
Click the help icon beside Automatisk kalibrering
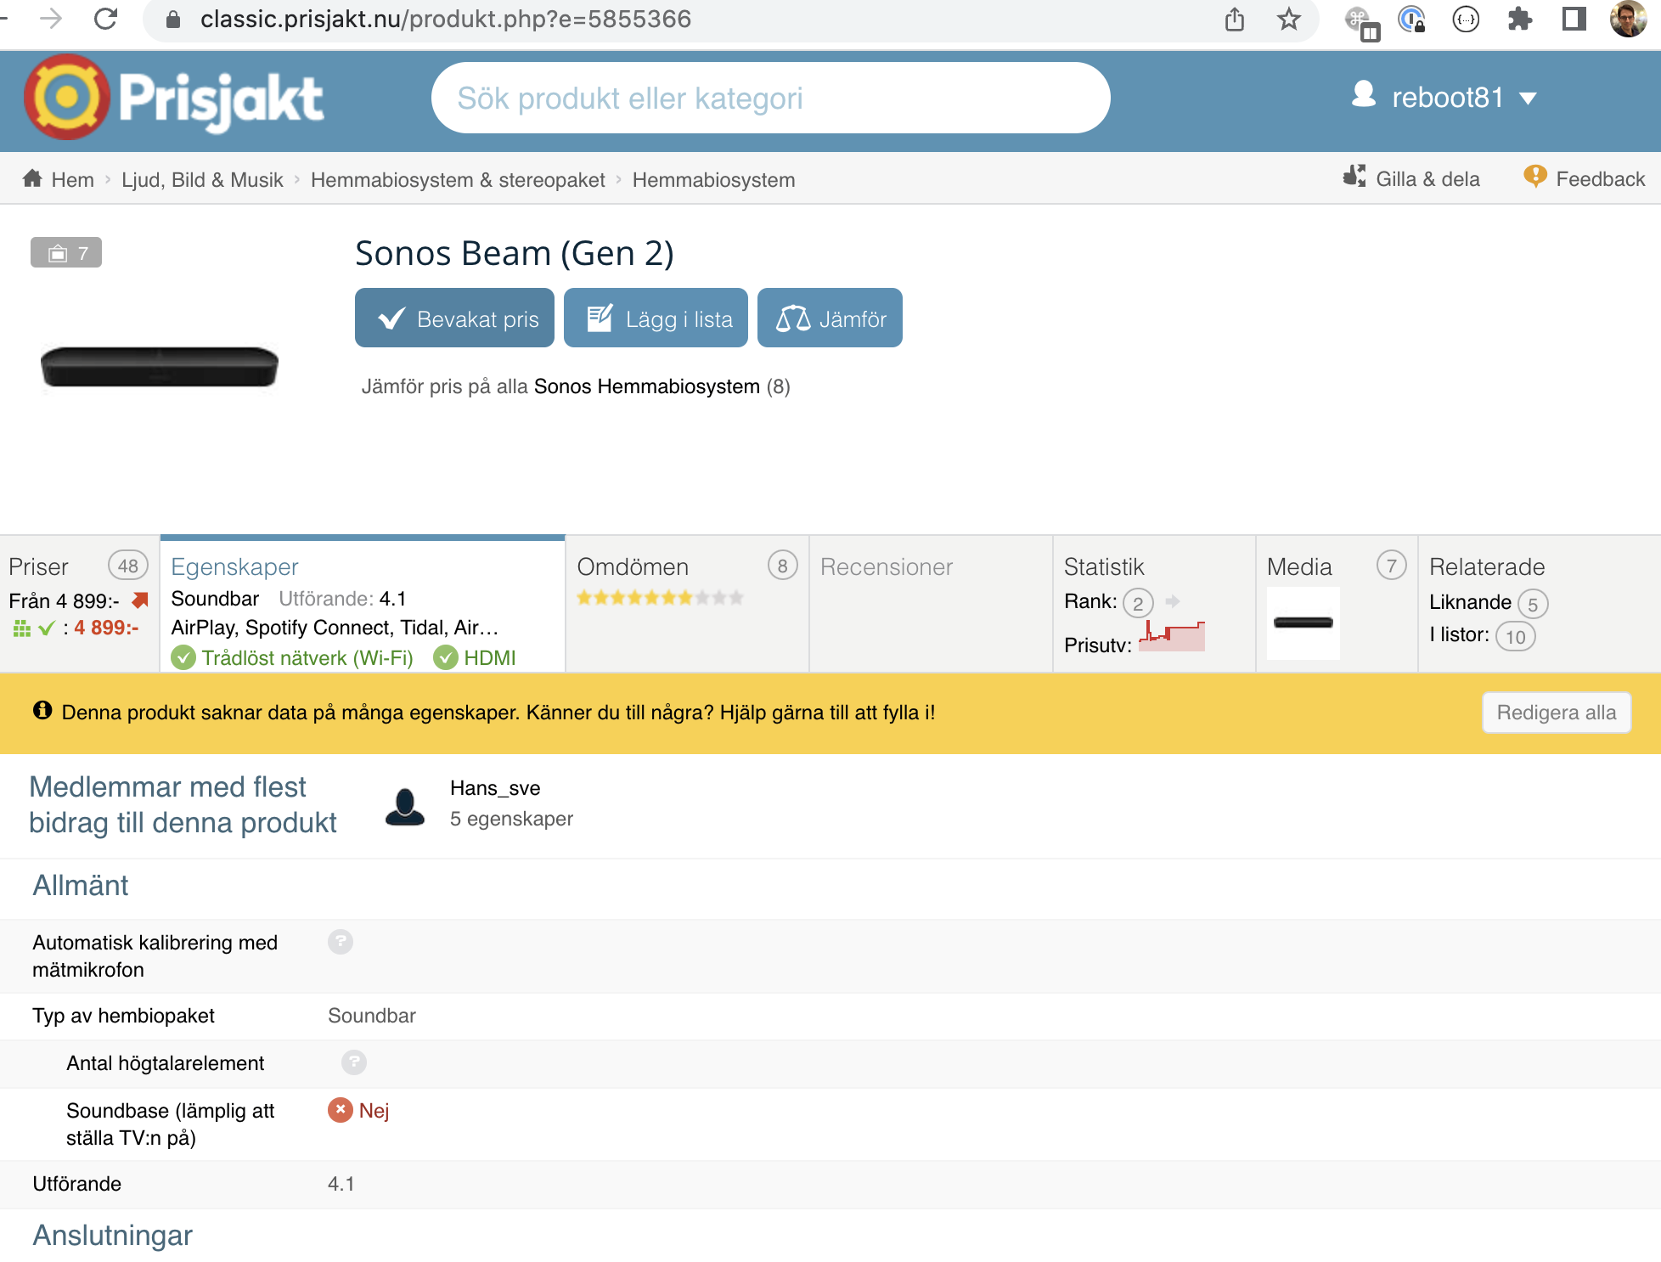[x=341, y=942]
